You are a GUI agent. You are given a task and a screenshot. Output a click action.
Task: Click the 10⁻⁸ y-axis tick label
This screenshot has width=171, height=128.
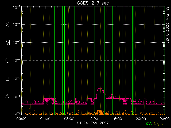tap(17, 97)
